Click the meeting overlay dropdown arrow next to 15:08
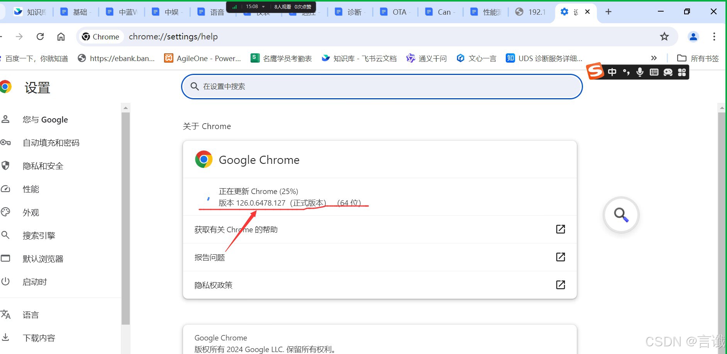 tap(264, 7)
